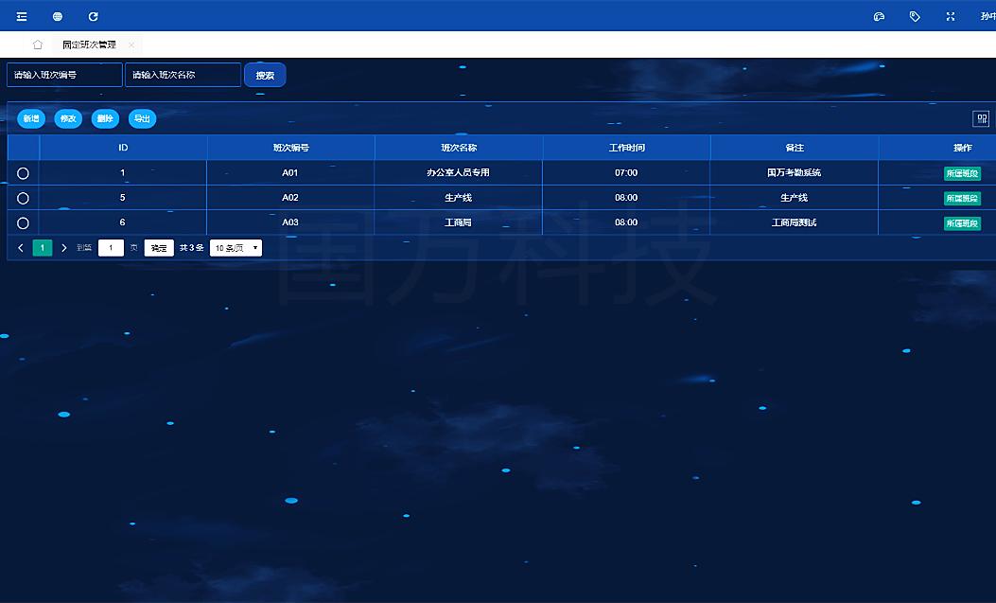
Task: Click the 操作 column header
Action: point(962,148)
